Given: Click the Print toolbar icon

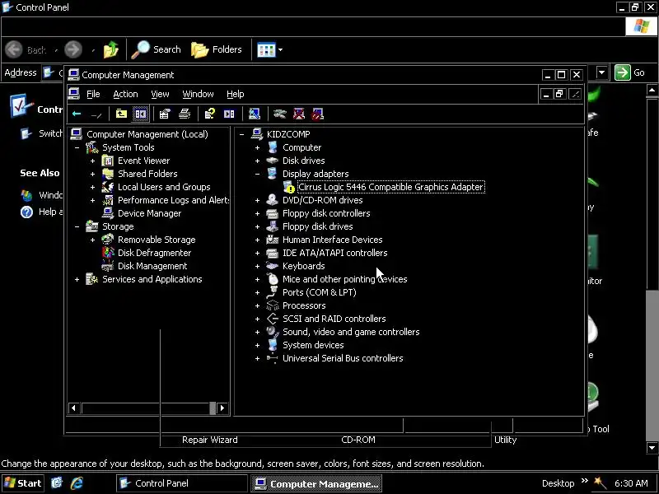Looking at the screenshot, I should click(185, 114).
